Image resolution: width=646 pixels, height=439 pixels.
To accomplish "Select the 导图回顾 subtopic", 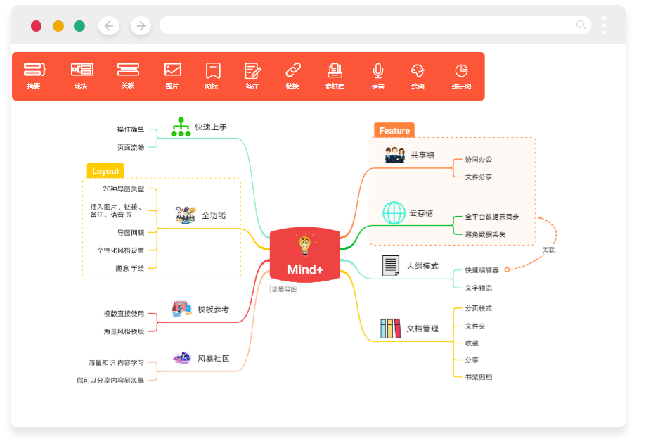I will [x=131, y=232].
